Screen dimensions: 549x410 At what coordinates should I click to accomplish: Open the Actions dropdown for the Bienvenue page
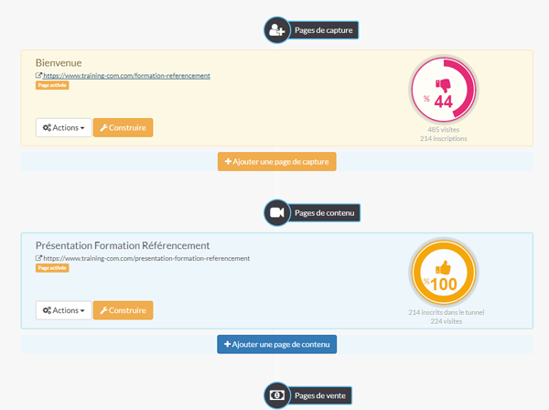[63, 128]
